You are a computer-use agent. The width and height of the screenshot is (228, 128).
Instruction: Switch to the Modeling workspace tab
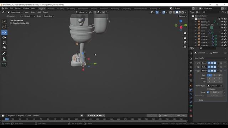pos(51,9)
